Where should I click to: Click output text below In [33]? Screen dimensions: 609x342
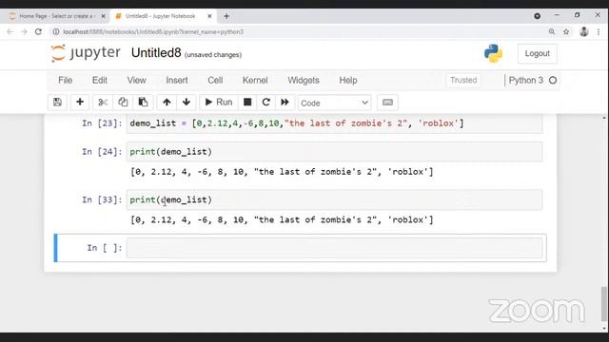(282, 219)
